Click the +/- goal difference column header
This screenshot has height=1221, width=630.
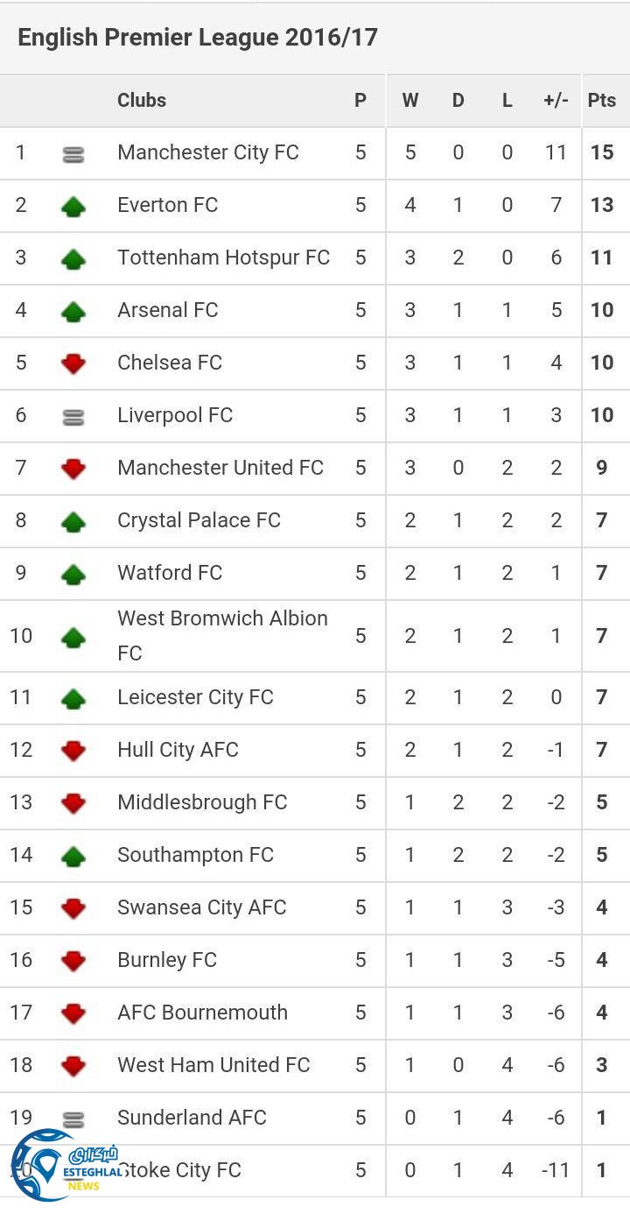[x=556, y=100]
